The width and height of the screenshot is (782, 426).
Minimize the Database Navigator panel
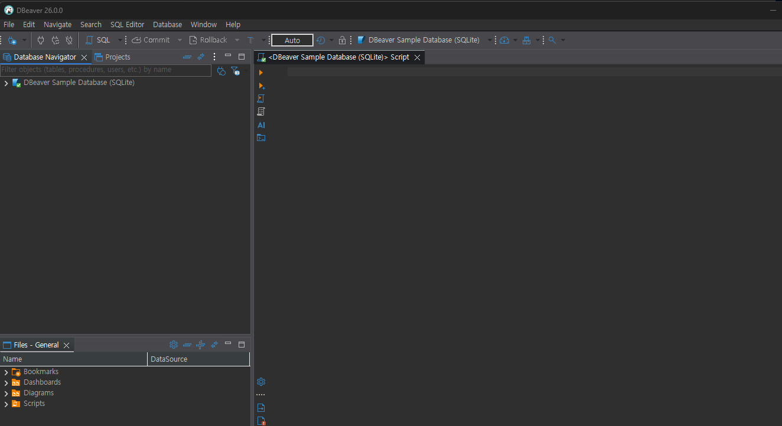pos(228,56)
